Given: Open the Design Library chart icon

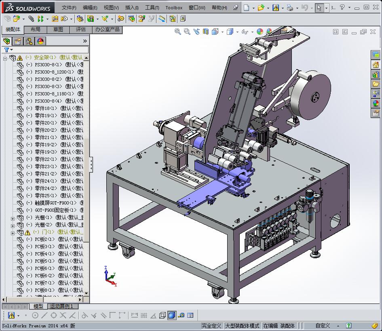Looking at the screenshot, I should click(x=376, y=74).
